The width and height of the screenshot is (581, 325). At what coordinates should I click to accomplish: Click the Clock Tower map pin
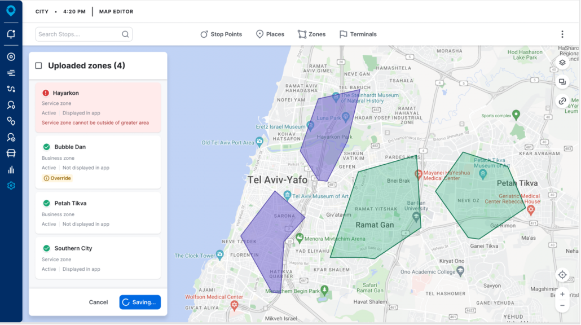220,254
